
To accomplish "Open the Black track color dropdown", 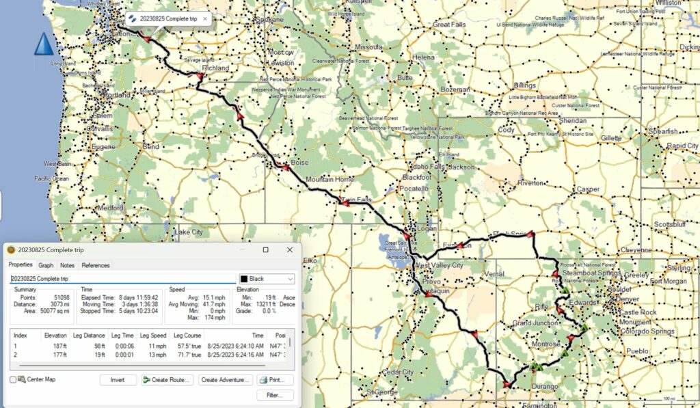I will (x=267, y=279).
